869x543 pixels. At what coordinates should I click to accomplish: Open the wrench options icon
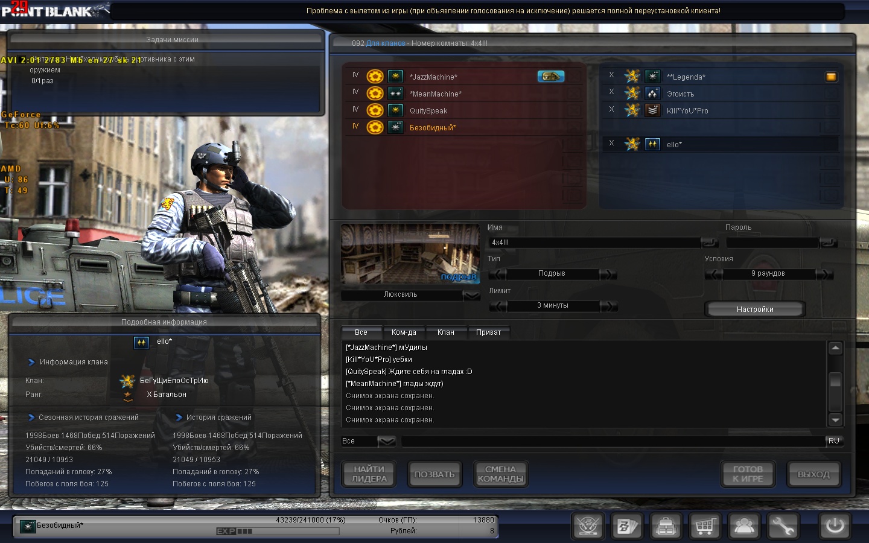tap(783, 526)
